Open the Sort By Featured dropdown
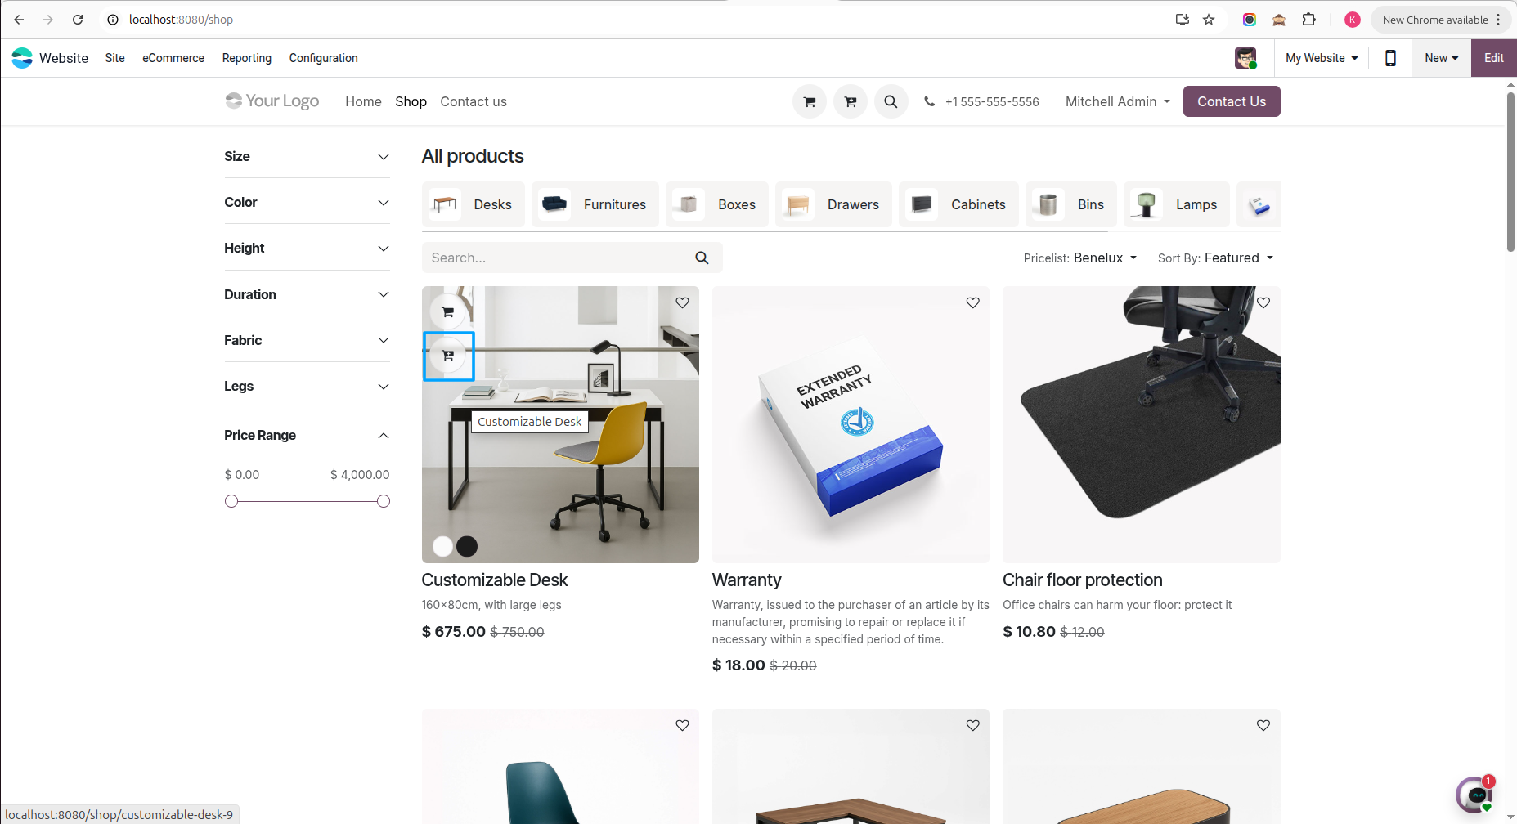Image resolution: width=1517 pixels, height=824 pixels. pos(1215,258)
